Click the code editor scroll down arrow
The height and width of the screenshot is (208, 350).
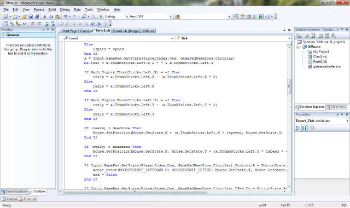[x=289, y=187]
